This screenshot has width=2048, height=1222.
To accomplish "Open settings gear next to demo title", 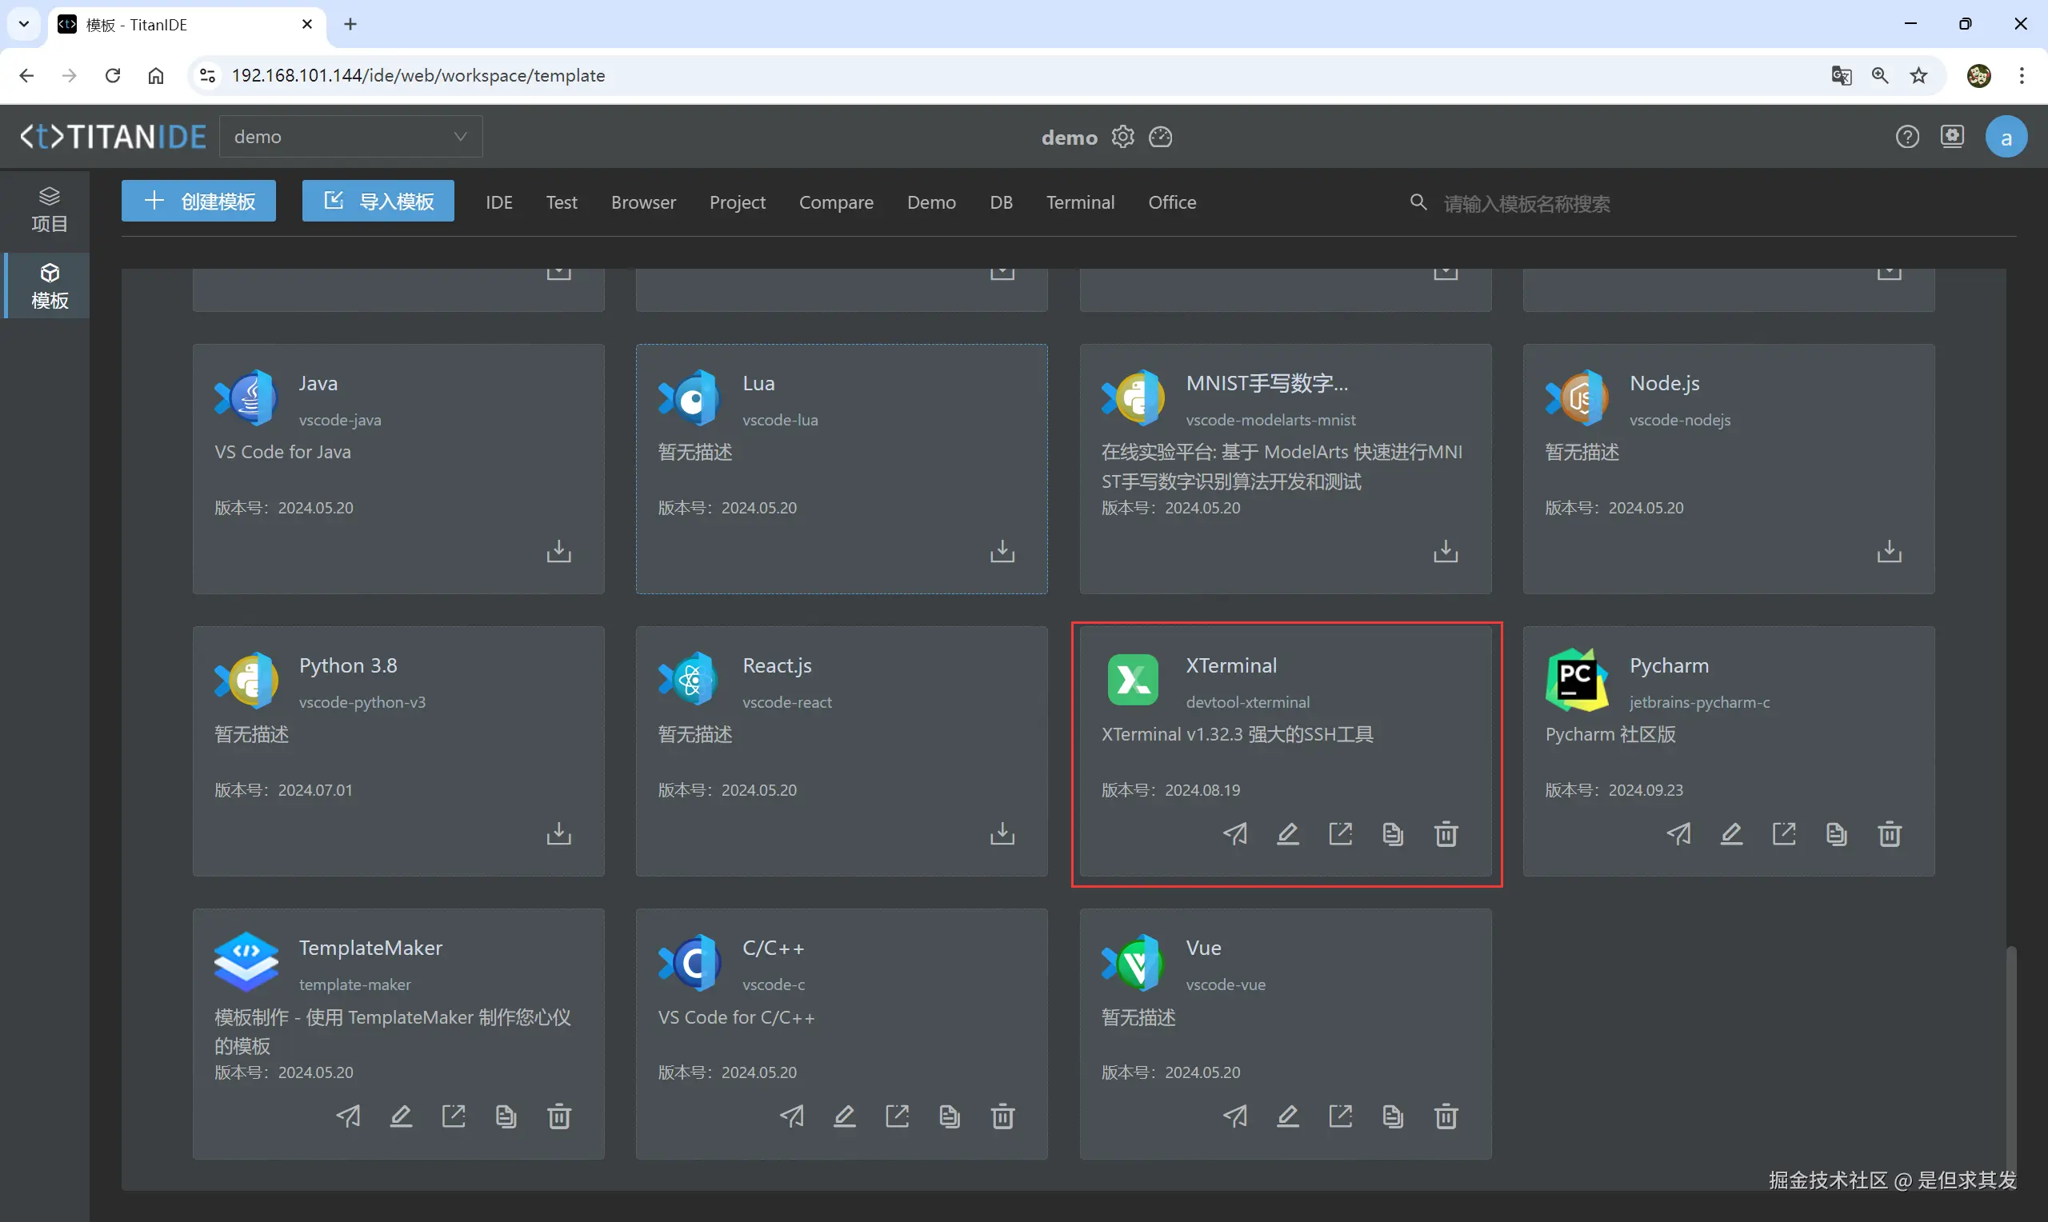I will click(x=1122, y=137).
